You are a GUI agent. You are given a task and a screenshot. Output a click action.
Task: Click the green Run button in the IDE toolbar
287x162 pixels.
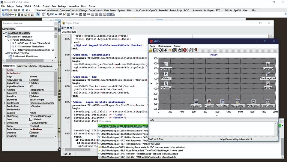click(16, 15)
